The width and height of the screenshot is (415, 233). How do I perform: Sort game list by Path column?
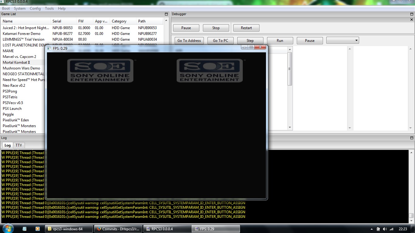click(150, 21)
